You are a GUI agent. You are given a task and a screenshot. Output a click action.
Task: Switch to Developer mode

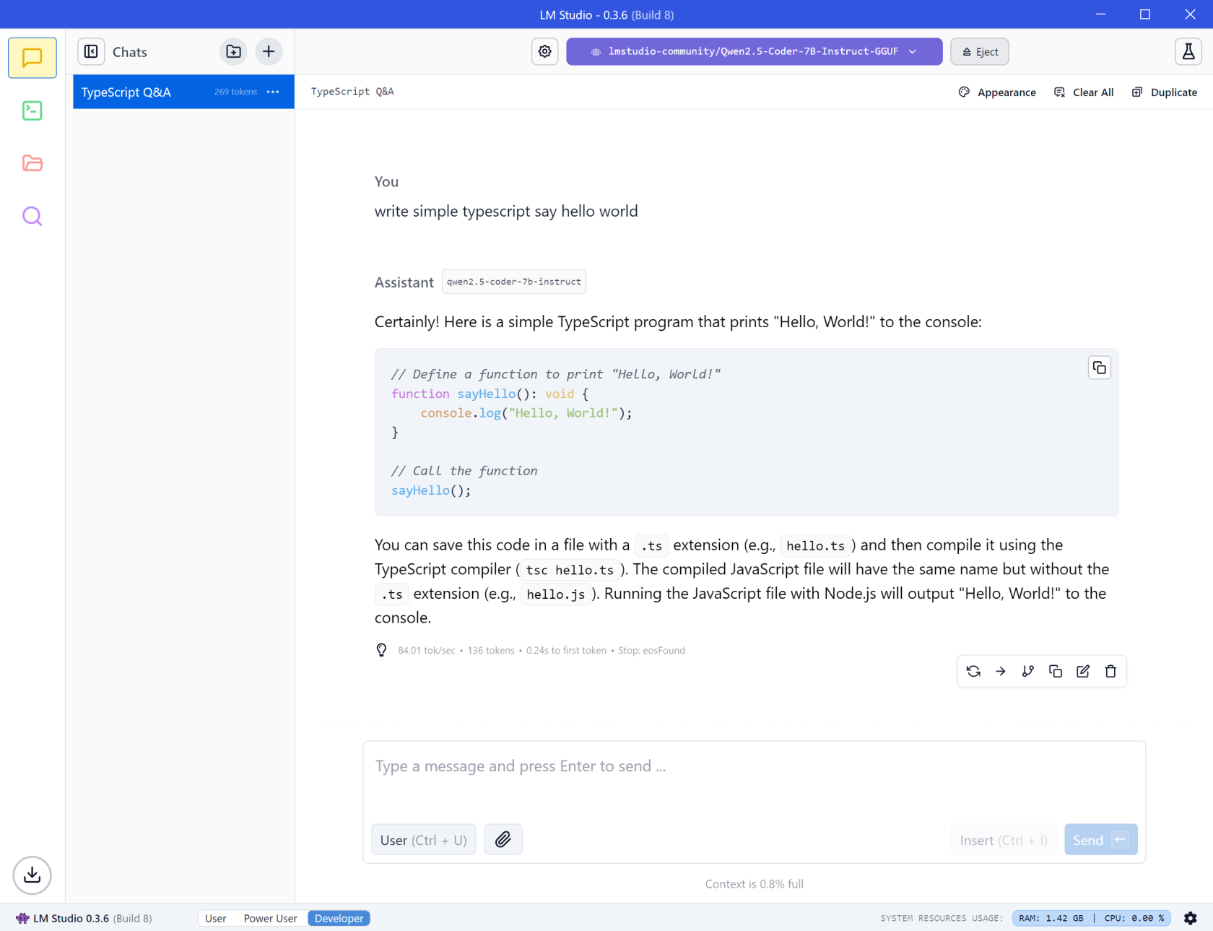[339, 918]
